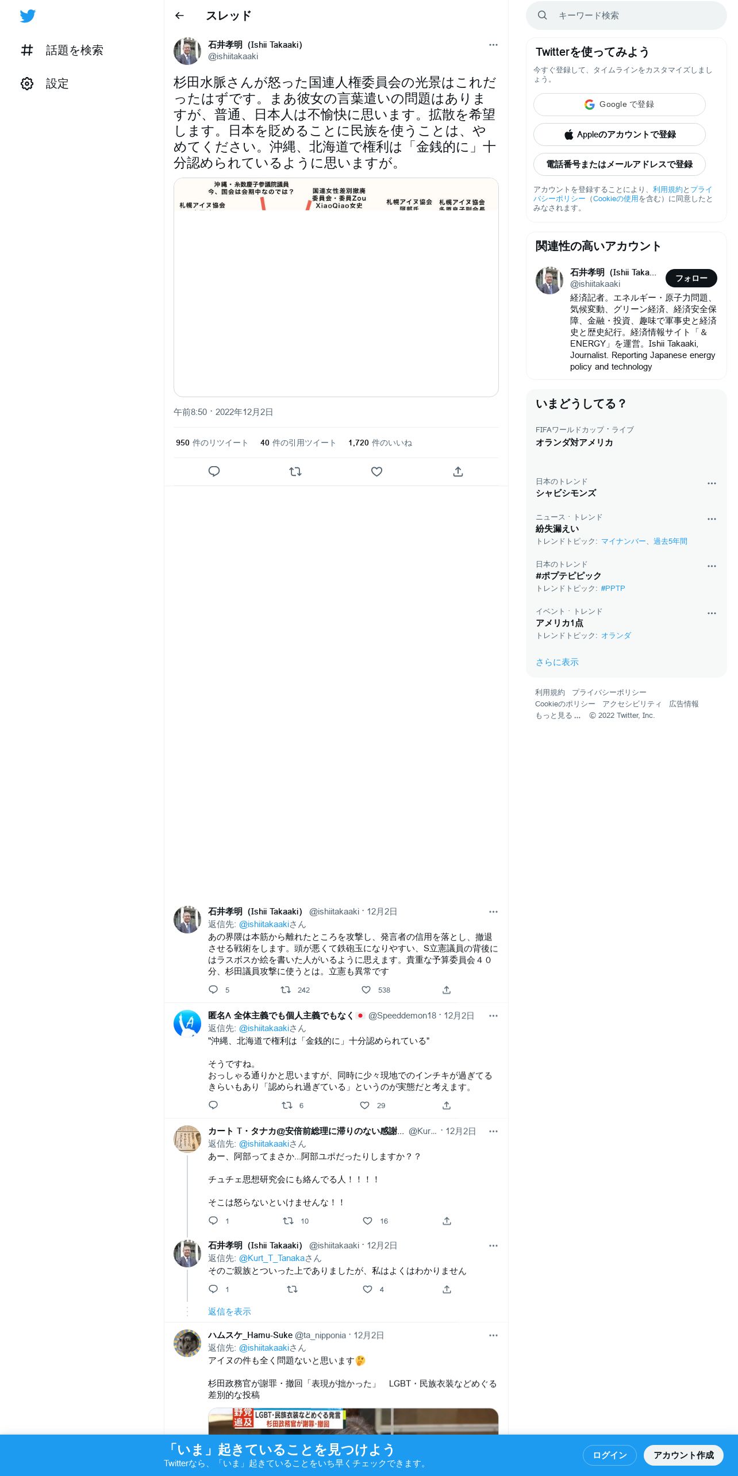
Task: Retweet the main tweet
Action: (x=295, y=472)
